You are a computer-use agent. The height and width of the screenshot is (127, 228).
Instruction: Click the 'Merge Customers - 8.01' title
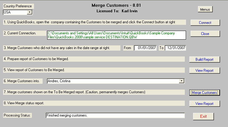[116, 6]
